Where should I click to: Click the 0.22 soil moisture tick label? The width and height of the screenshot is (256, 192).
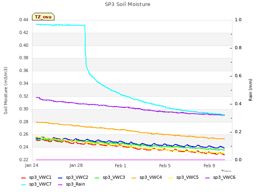[24, 160]
